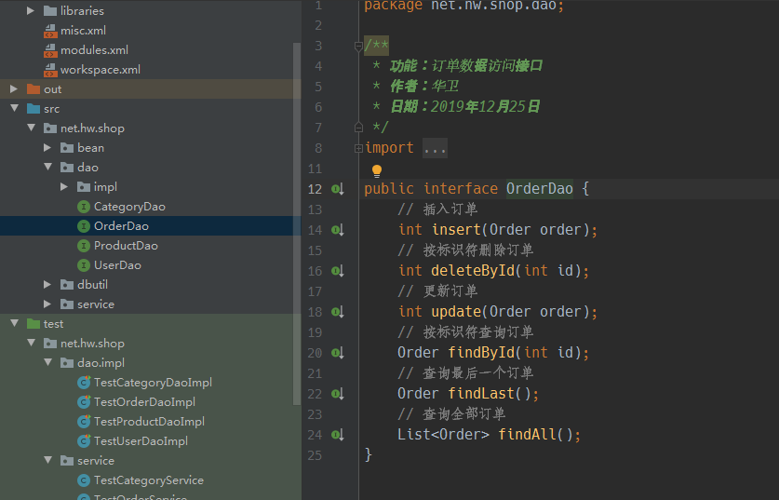The image size is (779, 500).
Task: Select TestCategoryService file
Action: point(149,480)
